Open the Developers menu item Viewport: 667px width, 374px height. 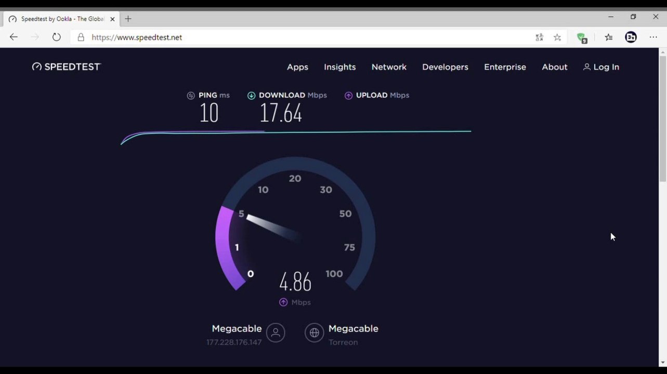pos(445,67)
